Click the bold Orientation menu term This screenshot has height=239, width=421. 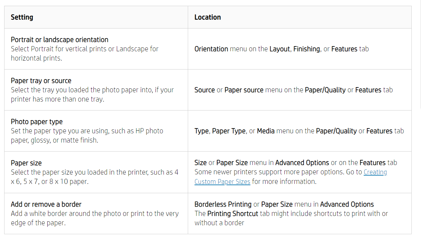point(211,49)
